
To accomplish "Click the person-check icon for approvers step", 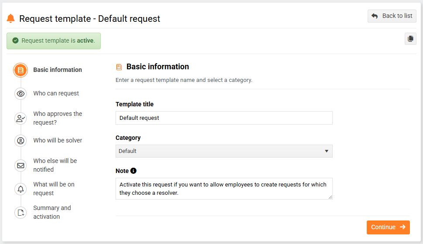I will coord(20,119).
